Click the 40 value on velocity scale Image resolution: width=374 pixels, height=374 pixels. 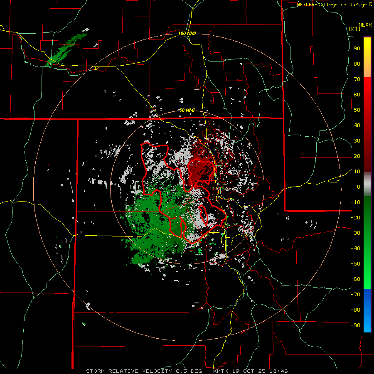point(357,125)
